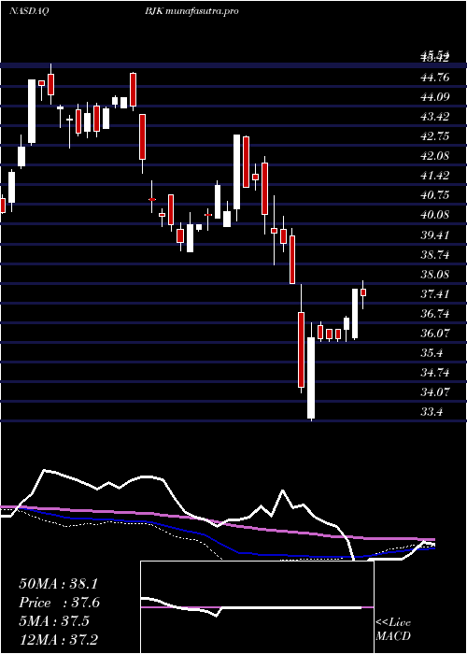The width and height of the screenshot is (467, 654).
Task: Click the 35.4 price axis label
Action: click(x=432, y=353)
